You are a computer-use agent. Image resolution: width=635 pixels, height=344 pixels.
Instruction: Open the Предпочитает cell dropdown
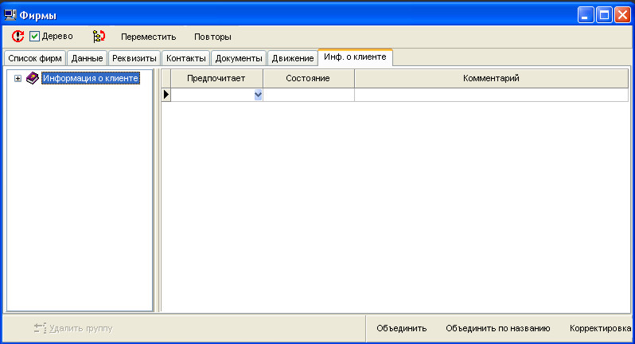258,95
